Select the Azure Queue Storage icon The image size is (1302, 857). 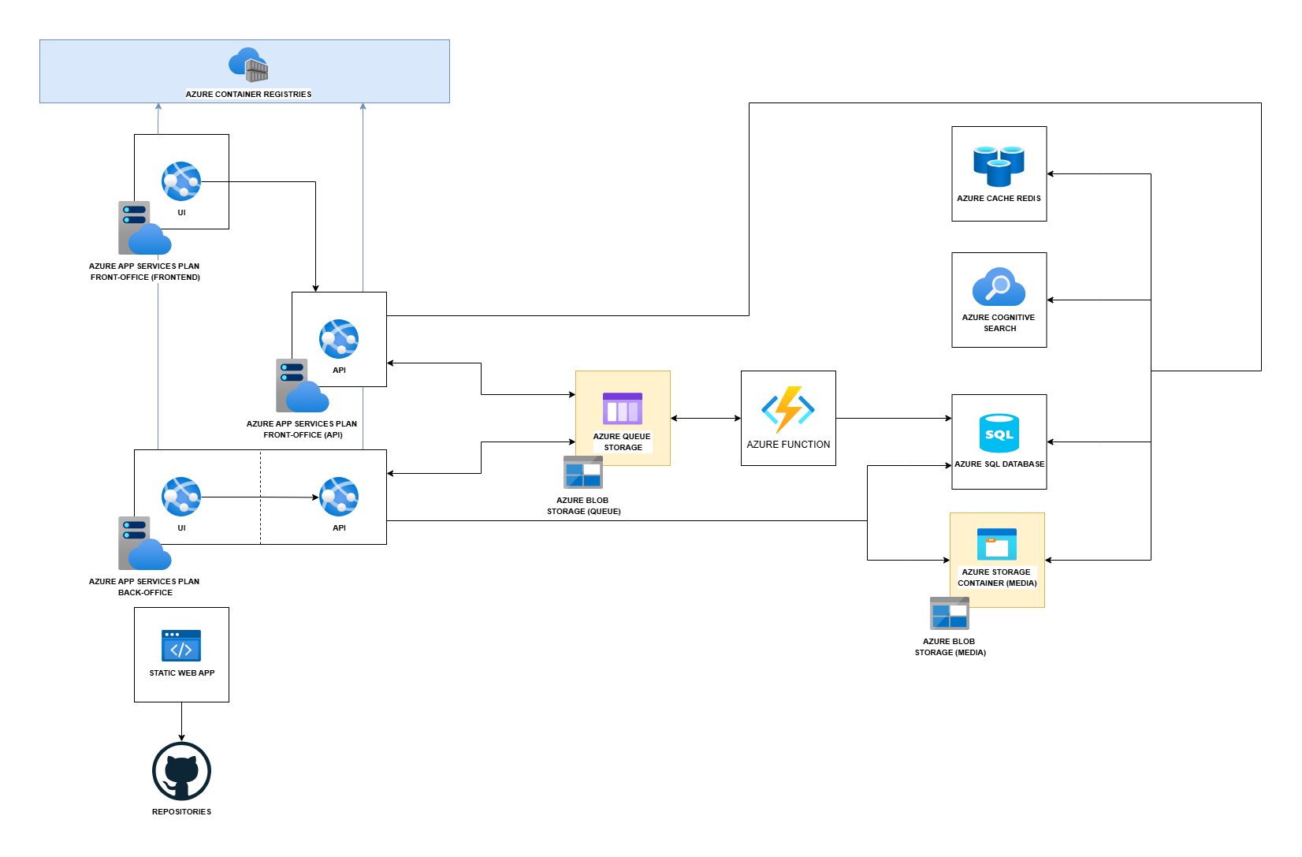pos(623,408)
